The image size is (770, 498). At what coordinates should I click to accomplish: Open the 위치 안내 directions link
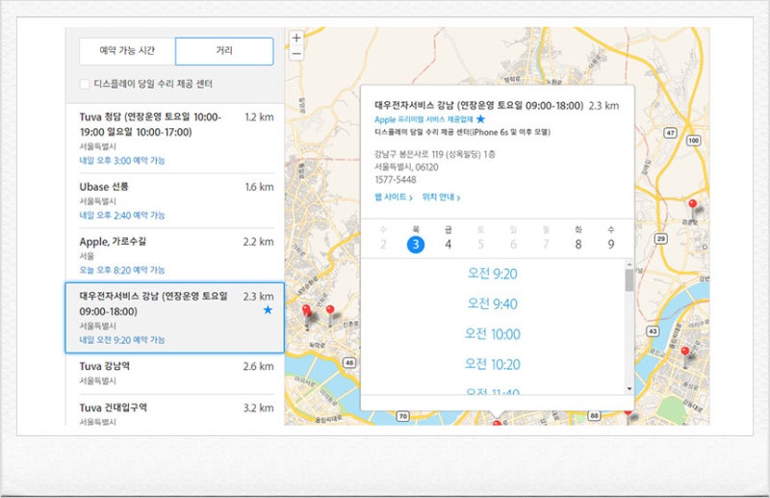point(441,197)
